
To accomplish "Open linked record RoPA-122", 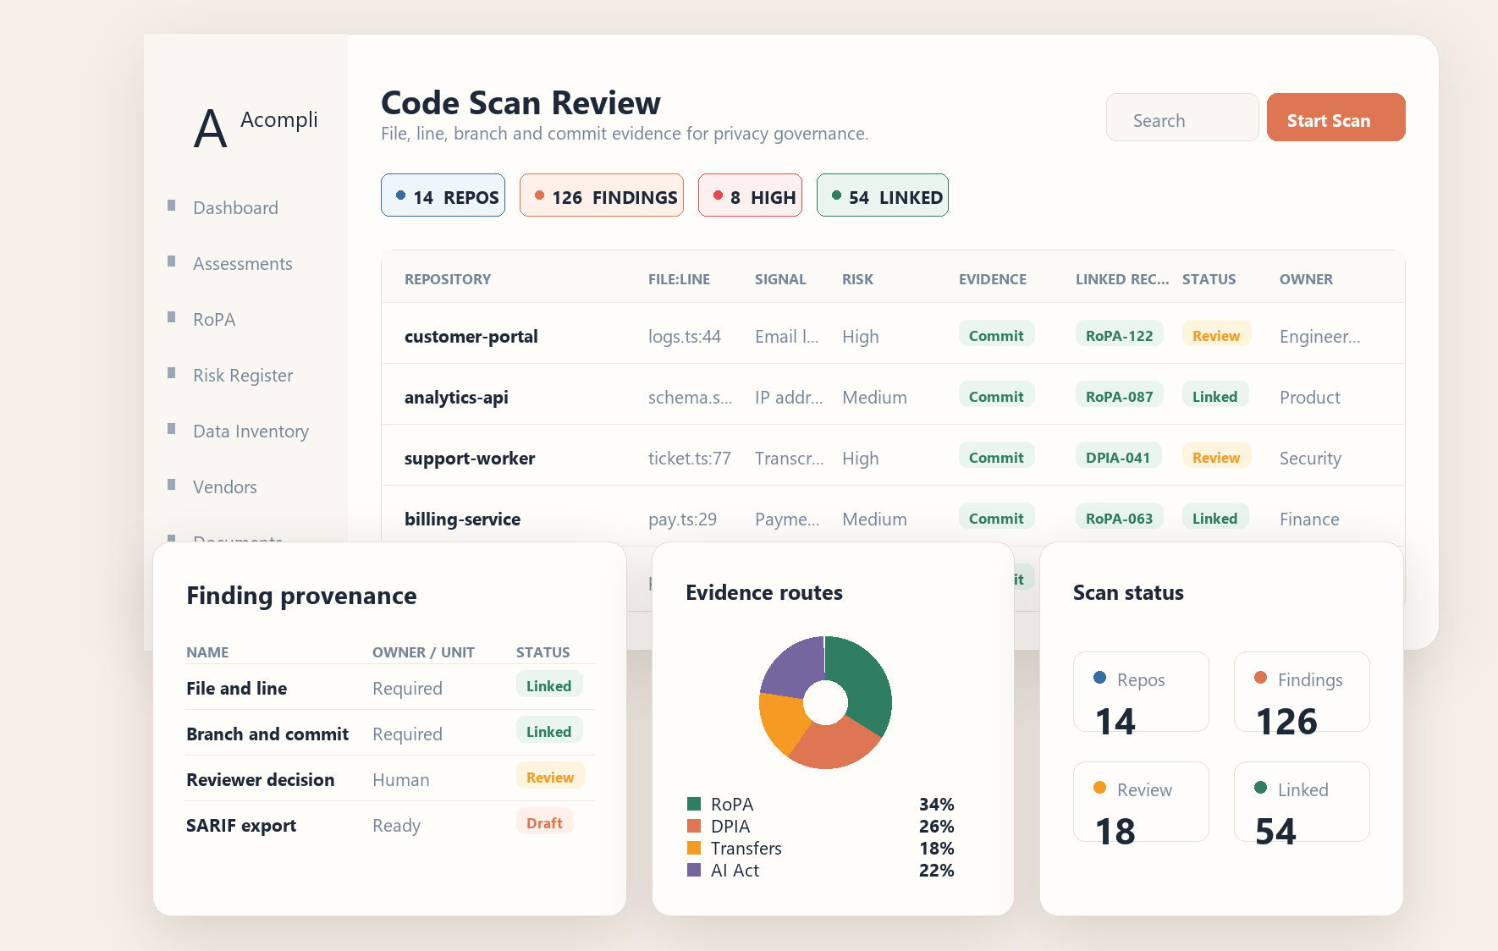I will [1119, 335].
